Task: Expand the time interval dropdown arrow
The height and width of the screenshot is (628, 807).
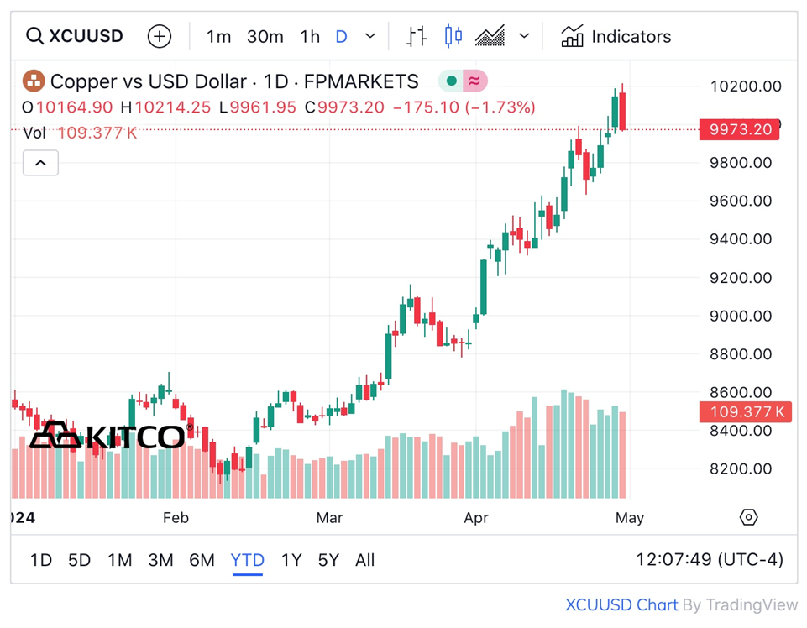Action: (370, 36)
